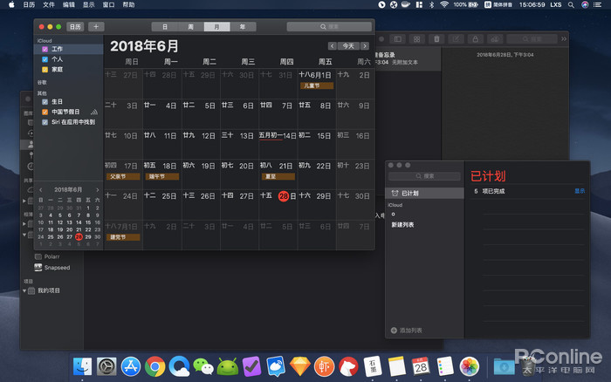Click the Siri icon in menu bar
This screenshot has height=382, width=611.
pos(585,4)
